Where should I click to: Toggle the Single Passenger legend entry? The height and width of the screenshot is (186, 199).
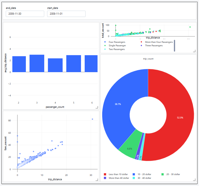[x=117, y=45]
